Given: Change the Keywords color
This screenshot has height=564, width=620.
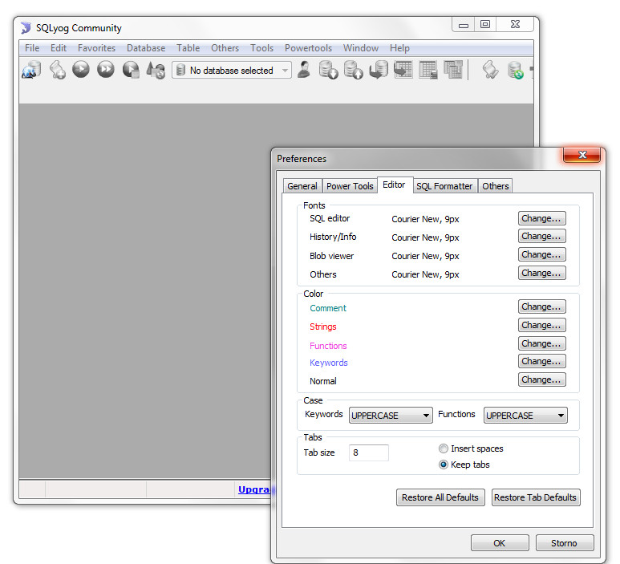Looking at the screenshot, I should (x=541, y=361).
